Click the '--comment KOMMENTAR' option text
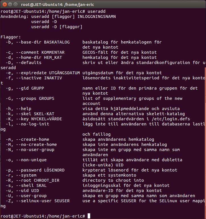This screenshot has width=206, height=219. [x=40, y=52]
